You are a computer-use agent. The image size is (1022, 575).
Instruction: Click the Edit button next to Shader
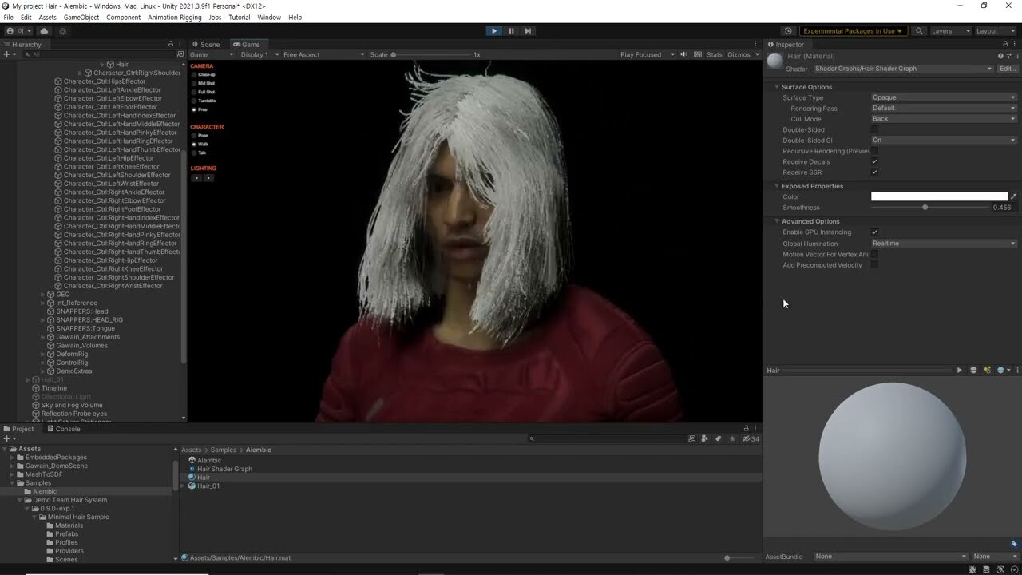click(1007, 69)
